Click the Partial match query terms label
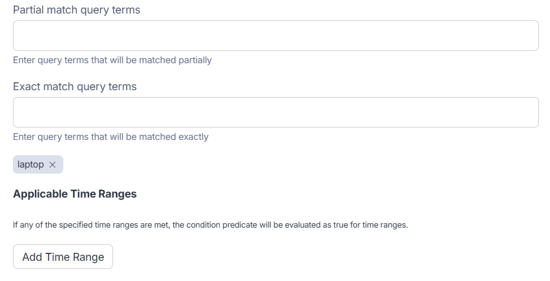The image size is (550, 281). pyautogui.click(x=76, y=10)
